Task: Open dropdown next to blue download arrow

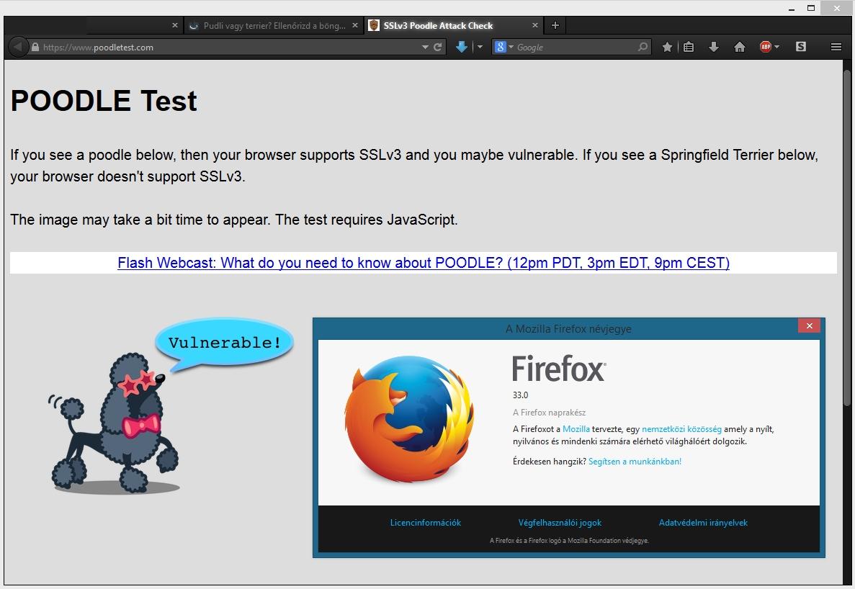Action: (x=480, y=47)
